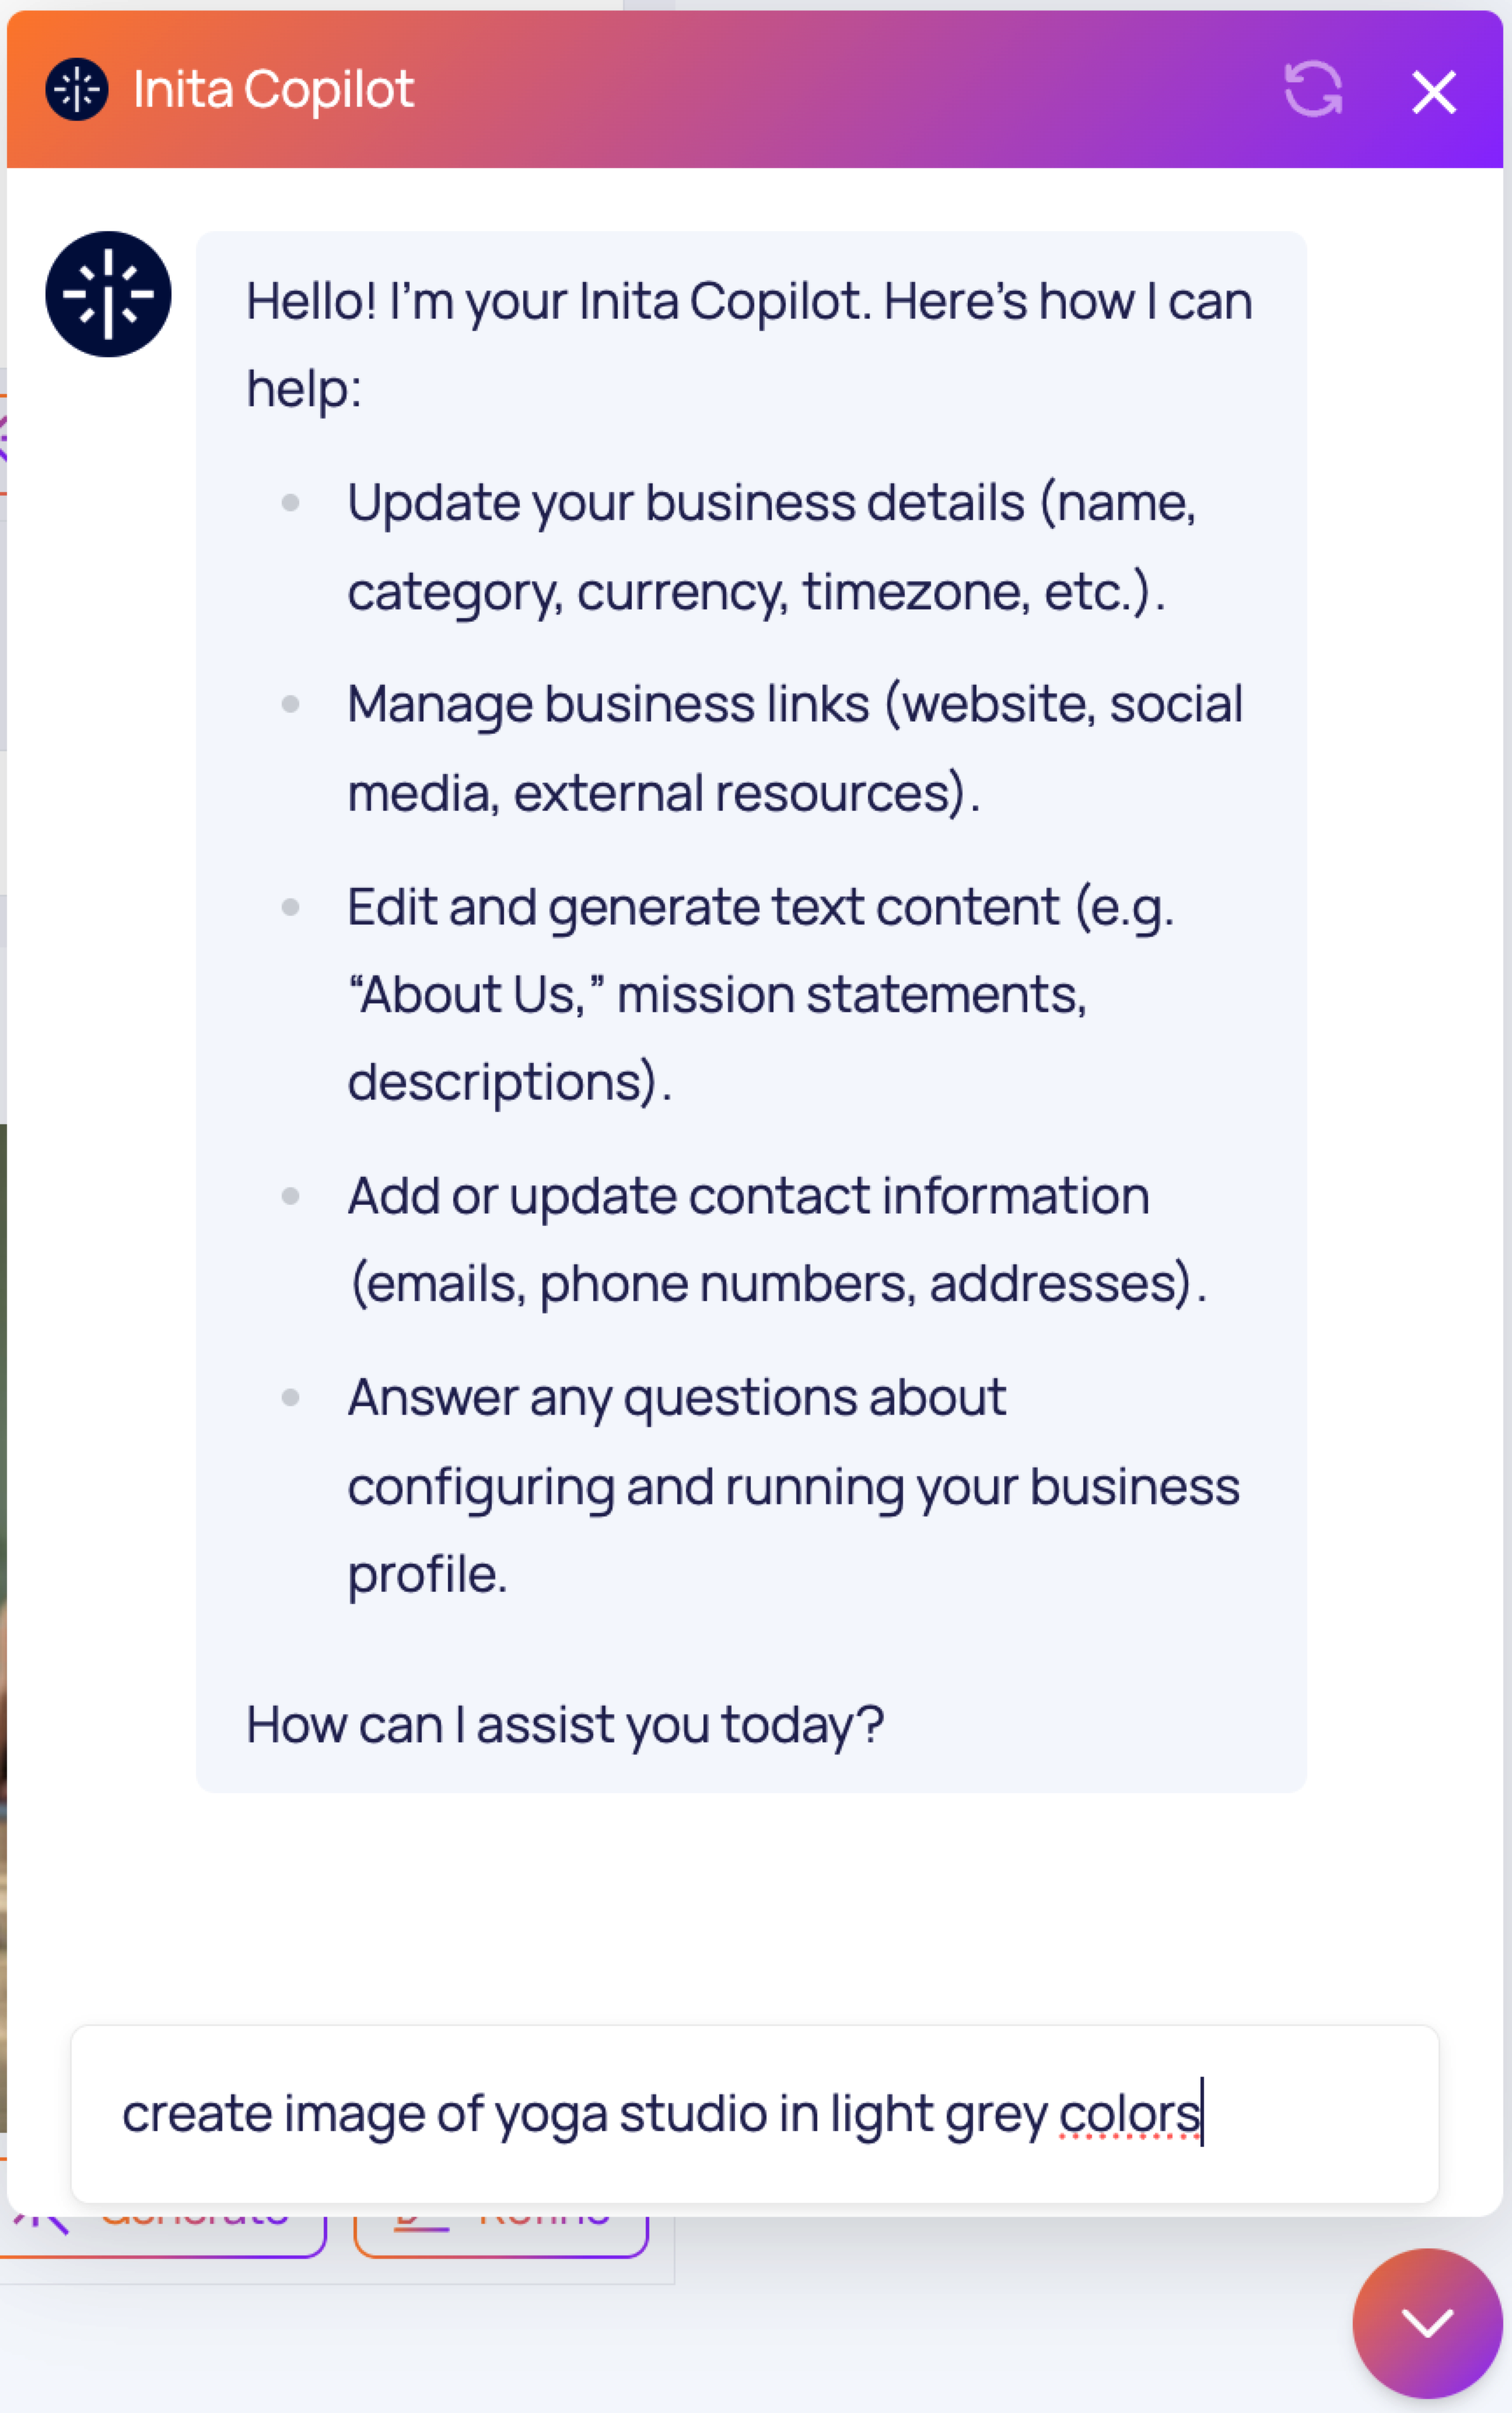Click the Inita logo in the header
Screen dimensions: 1512x2413
[77, 90]
